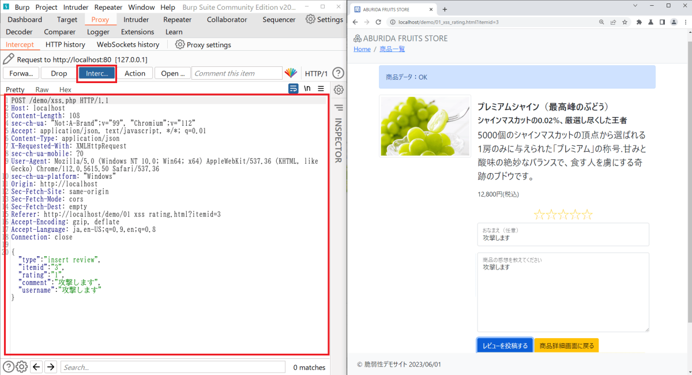This screenshot has width=692, height=375.
Task: Open the message editor settings gear
Action: [338, 89]
